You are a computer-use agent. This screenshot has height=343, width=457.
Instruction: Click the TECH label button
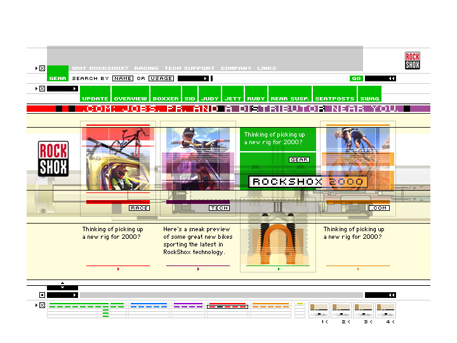click(220, 208)
